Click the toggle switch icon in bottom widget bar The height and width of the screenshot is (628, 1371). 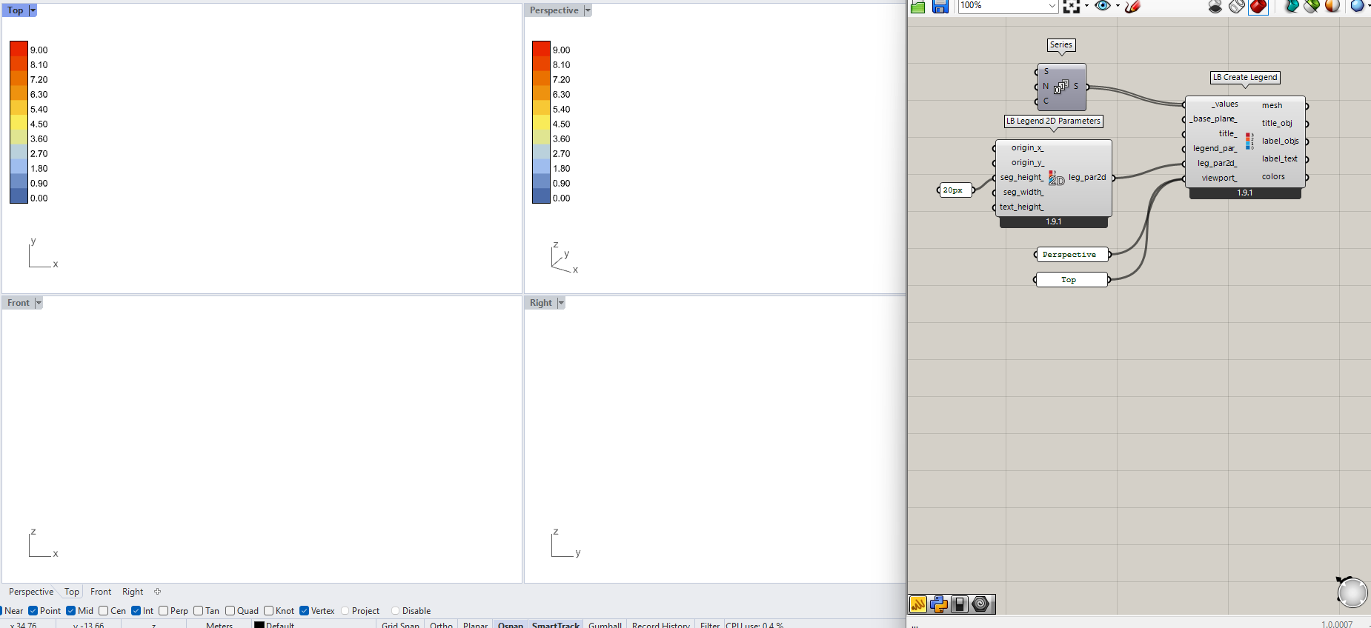coord(960,604)
